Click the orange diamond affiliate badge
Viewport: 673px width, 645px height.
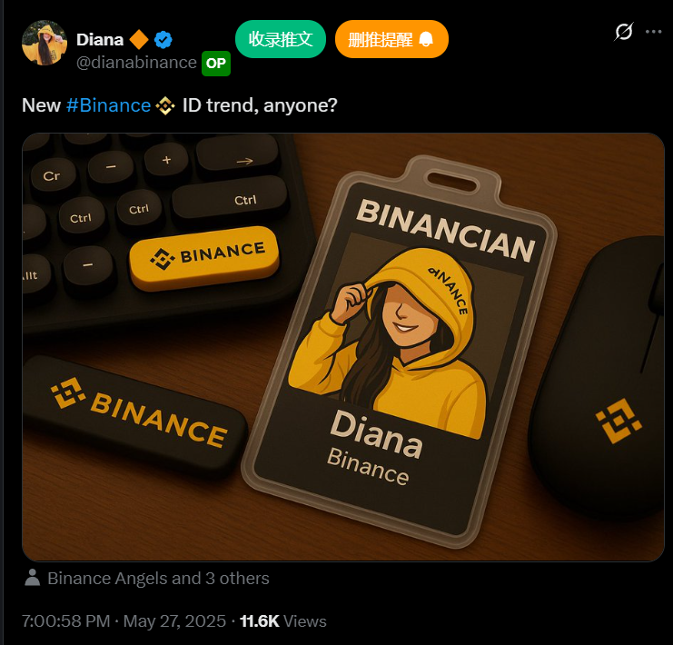(x=139, y=39)
